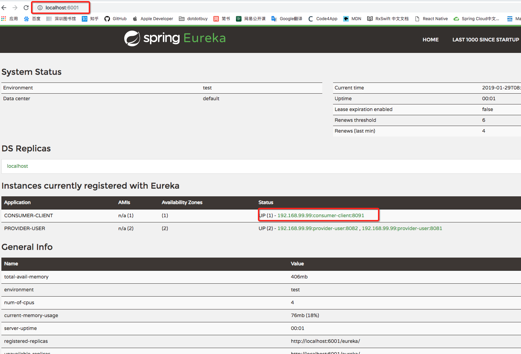Open the Baidu (百度) bookmark
Screen dimensions: 521x354
click(x=32, y=19)
